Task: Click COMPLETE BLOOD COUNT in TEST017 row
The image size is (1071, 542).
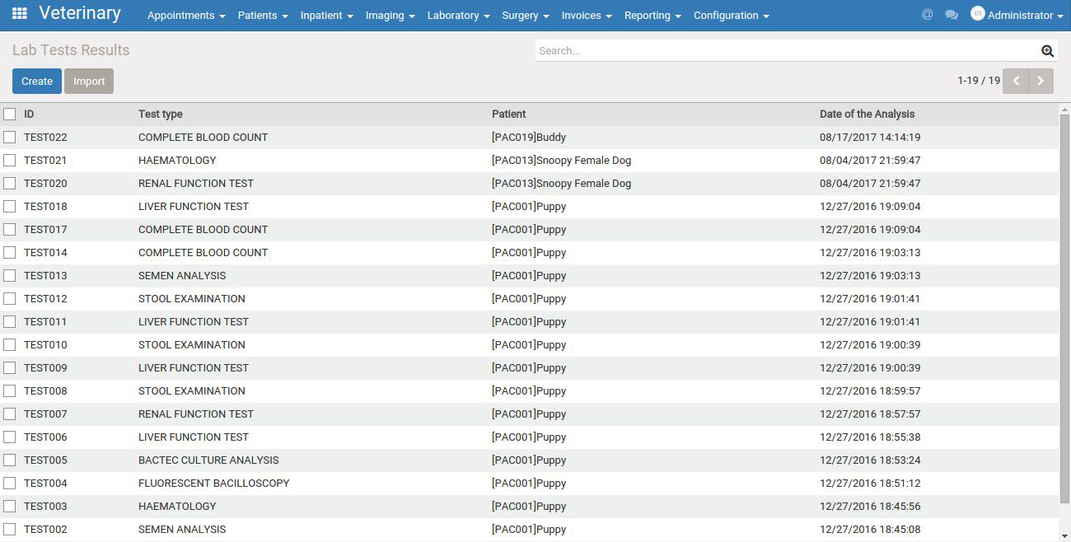Action: 203,230
